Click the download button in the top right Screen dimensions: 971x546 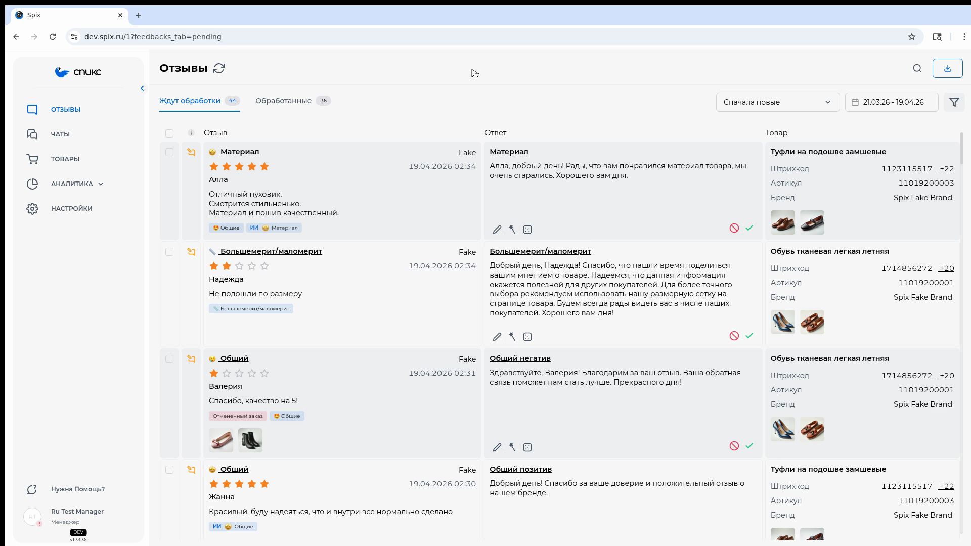947,68
